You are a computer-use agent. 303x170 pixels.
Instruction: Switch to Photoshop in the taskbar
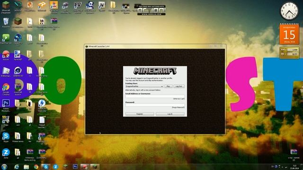tap(75, 167)
